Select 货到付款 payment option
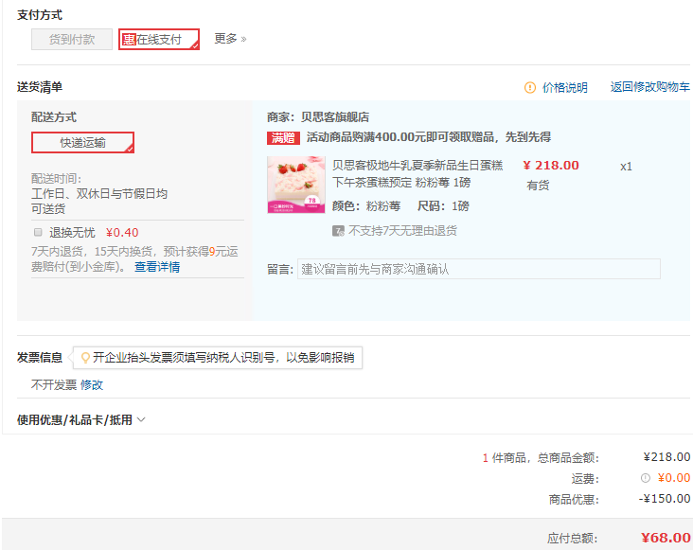 pyautogui.click(x=72, y=40)
